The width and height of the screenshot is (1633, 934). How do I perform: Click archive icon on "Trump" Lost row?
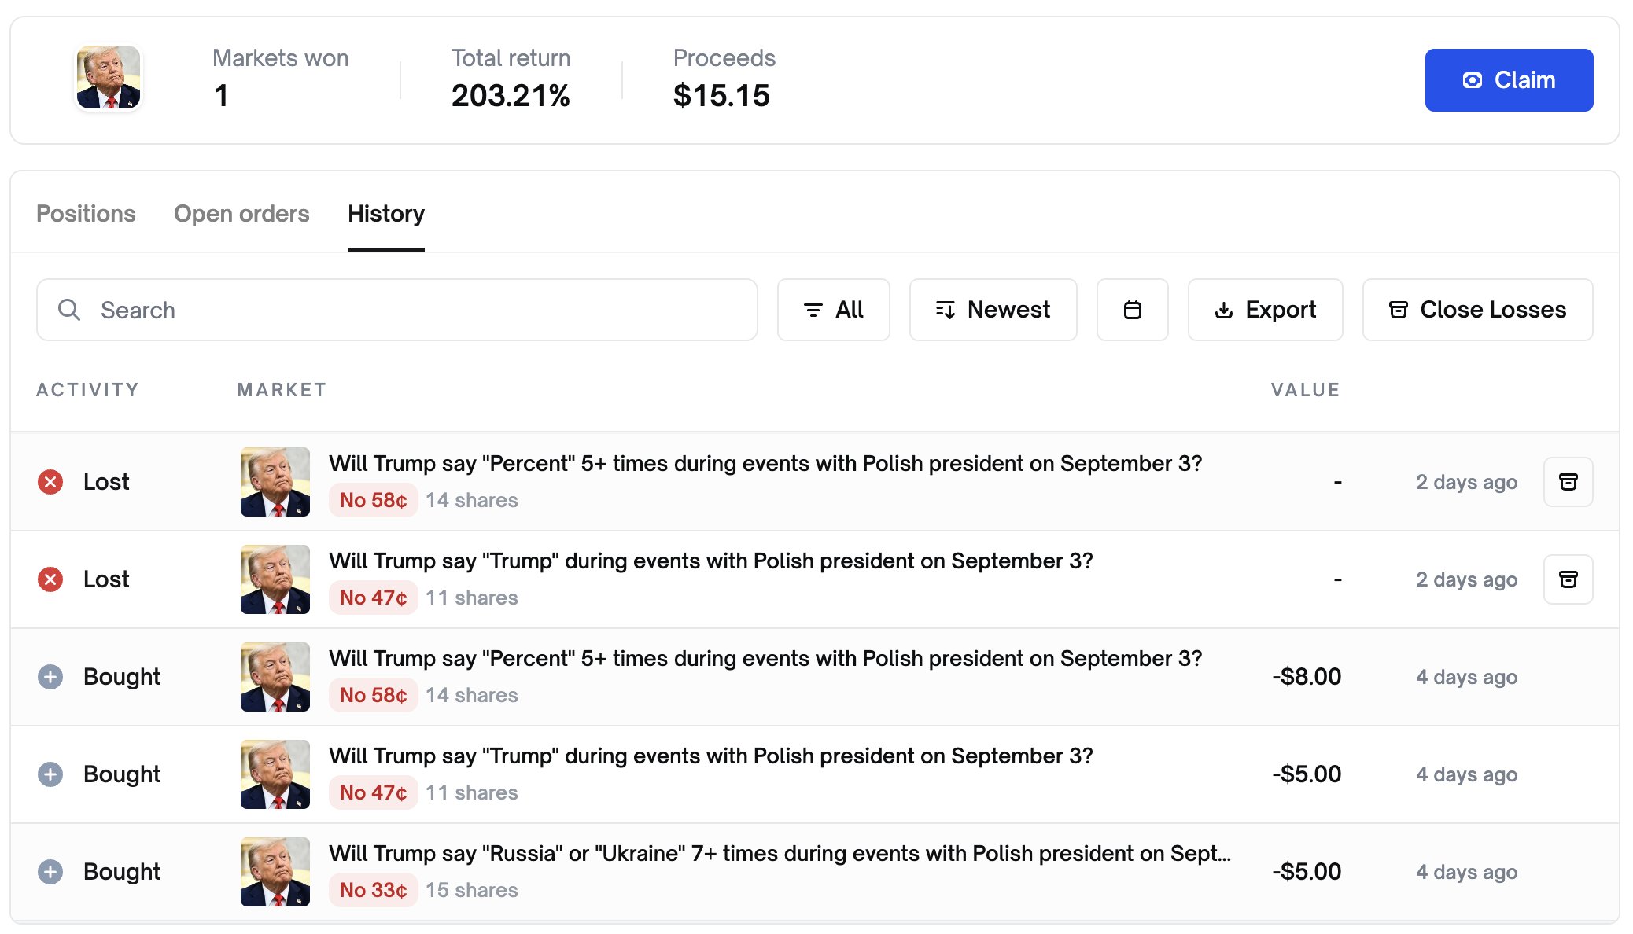point(1568,579)
